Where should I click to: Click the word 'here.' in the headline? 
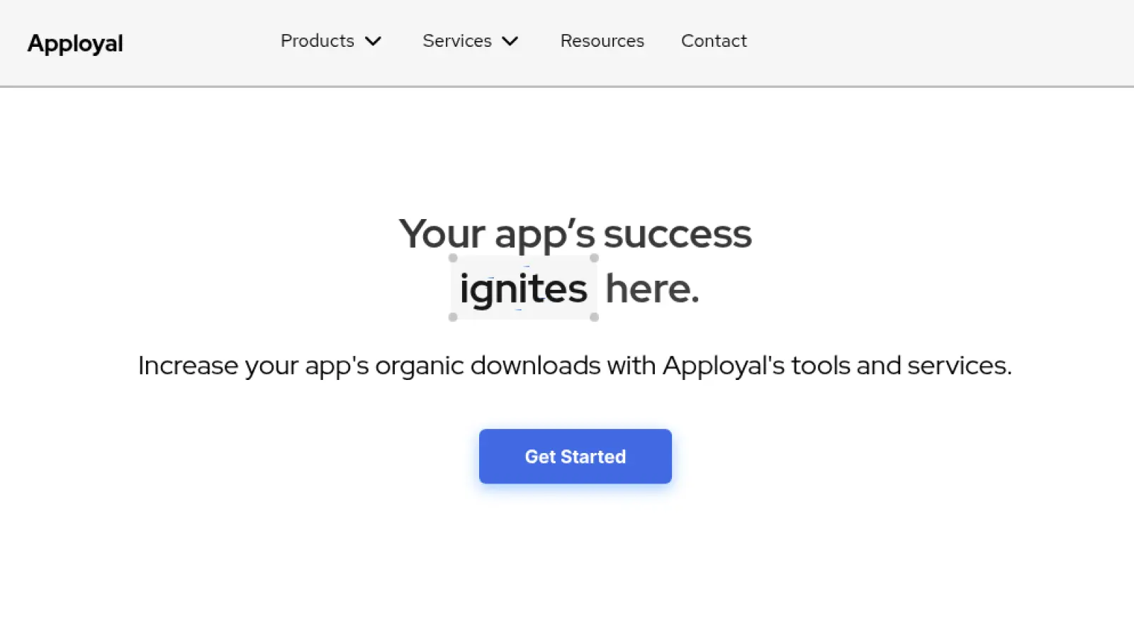(651, 288)
